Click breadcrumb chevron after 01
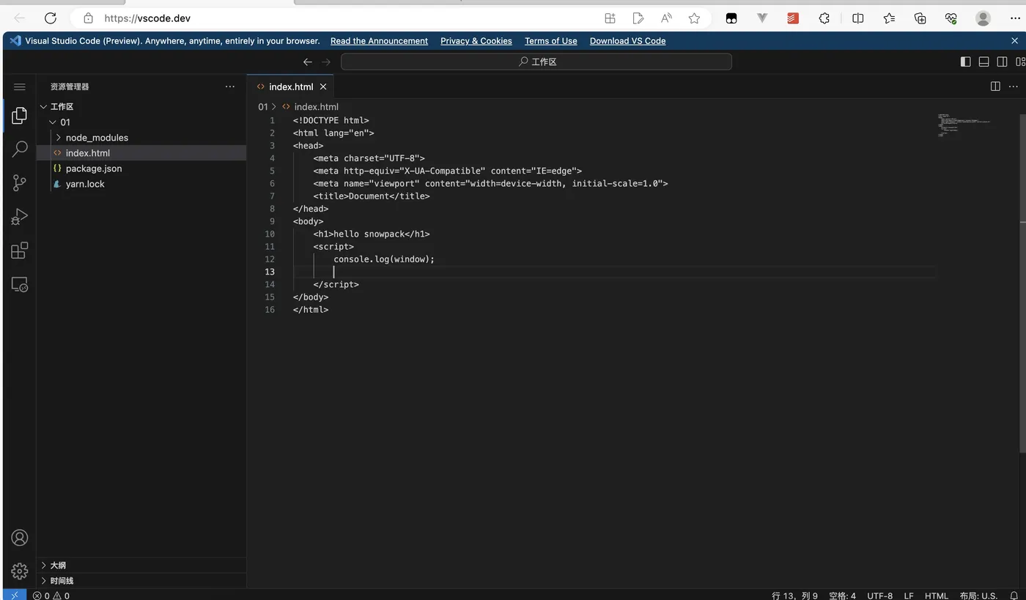The height and width of the screenshot is (600, 1026). pos(274,107)
